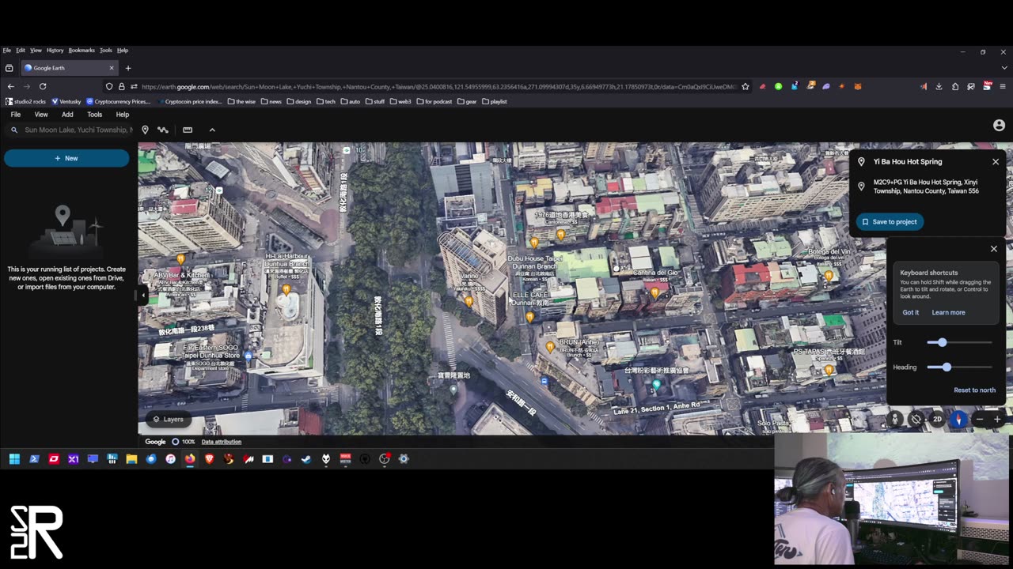The height and width of the screenshot is (569, 1013).
Task: Open Firefox History menu
Action: click(55, 51)
